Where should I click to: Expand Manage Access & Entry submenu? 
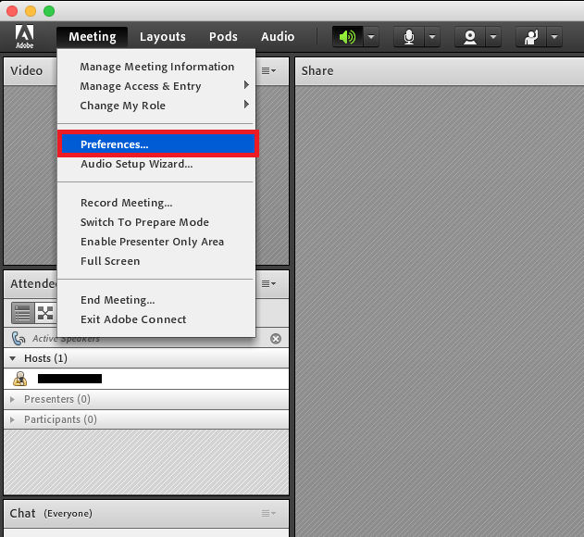click(156, 86)
